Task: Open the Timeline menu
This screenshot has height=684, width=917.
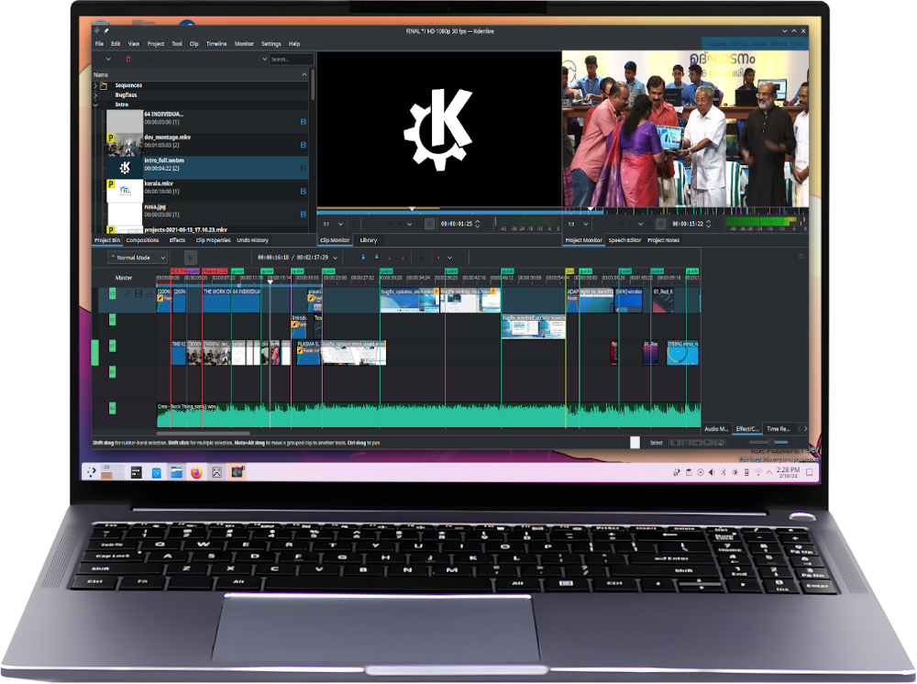Action: click(x=215, y=43)
